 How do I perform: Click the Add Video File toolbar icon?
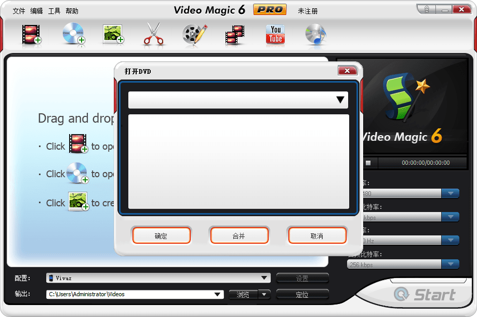point(32,34)
